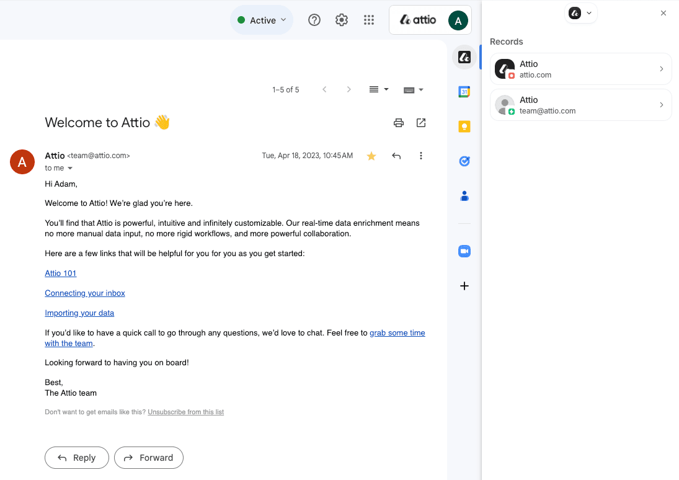Open email in new window

tap(421, 123)
